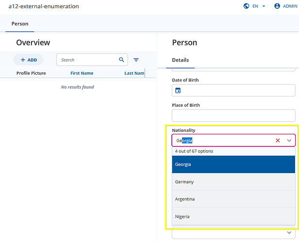This screenshot has width=299, height=242.
Task: Expand the dropdown below the Nationality list
Action: tap(289, 233)
